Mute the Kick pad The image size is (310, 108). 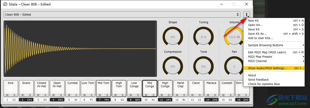(7, 95)
